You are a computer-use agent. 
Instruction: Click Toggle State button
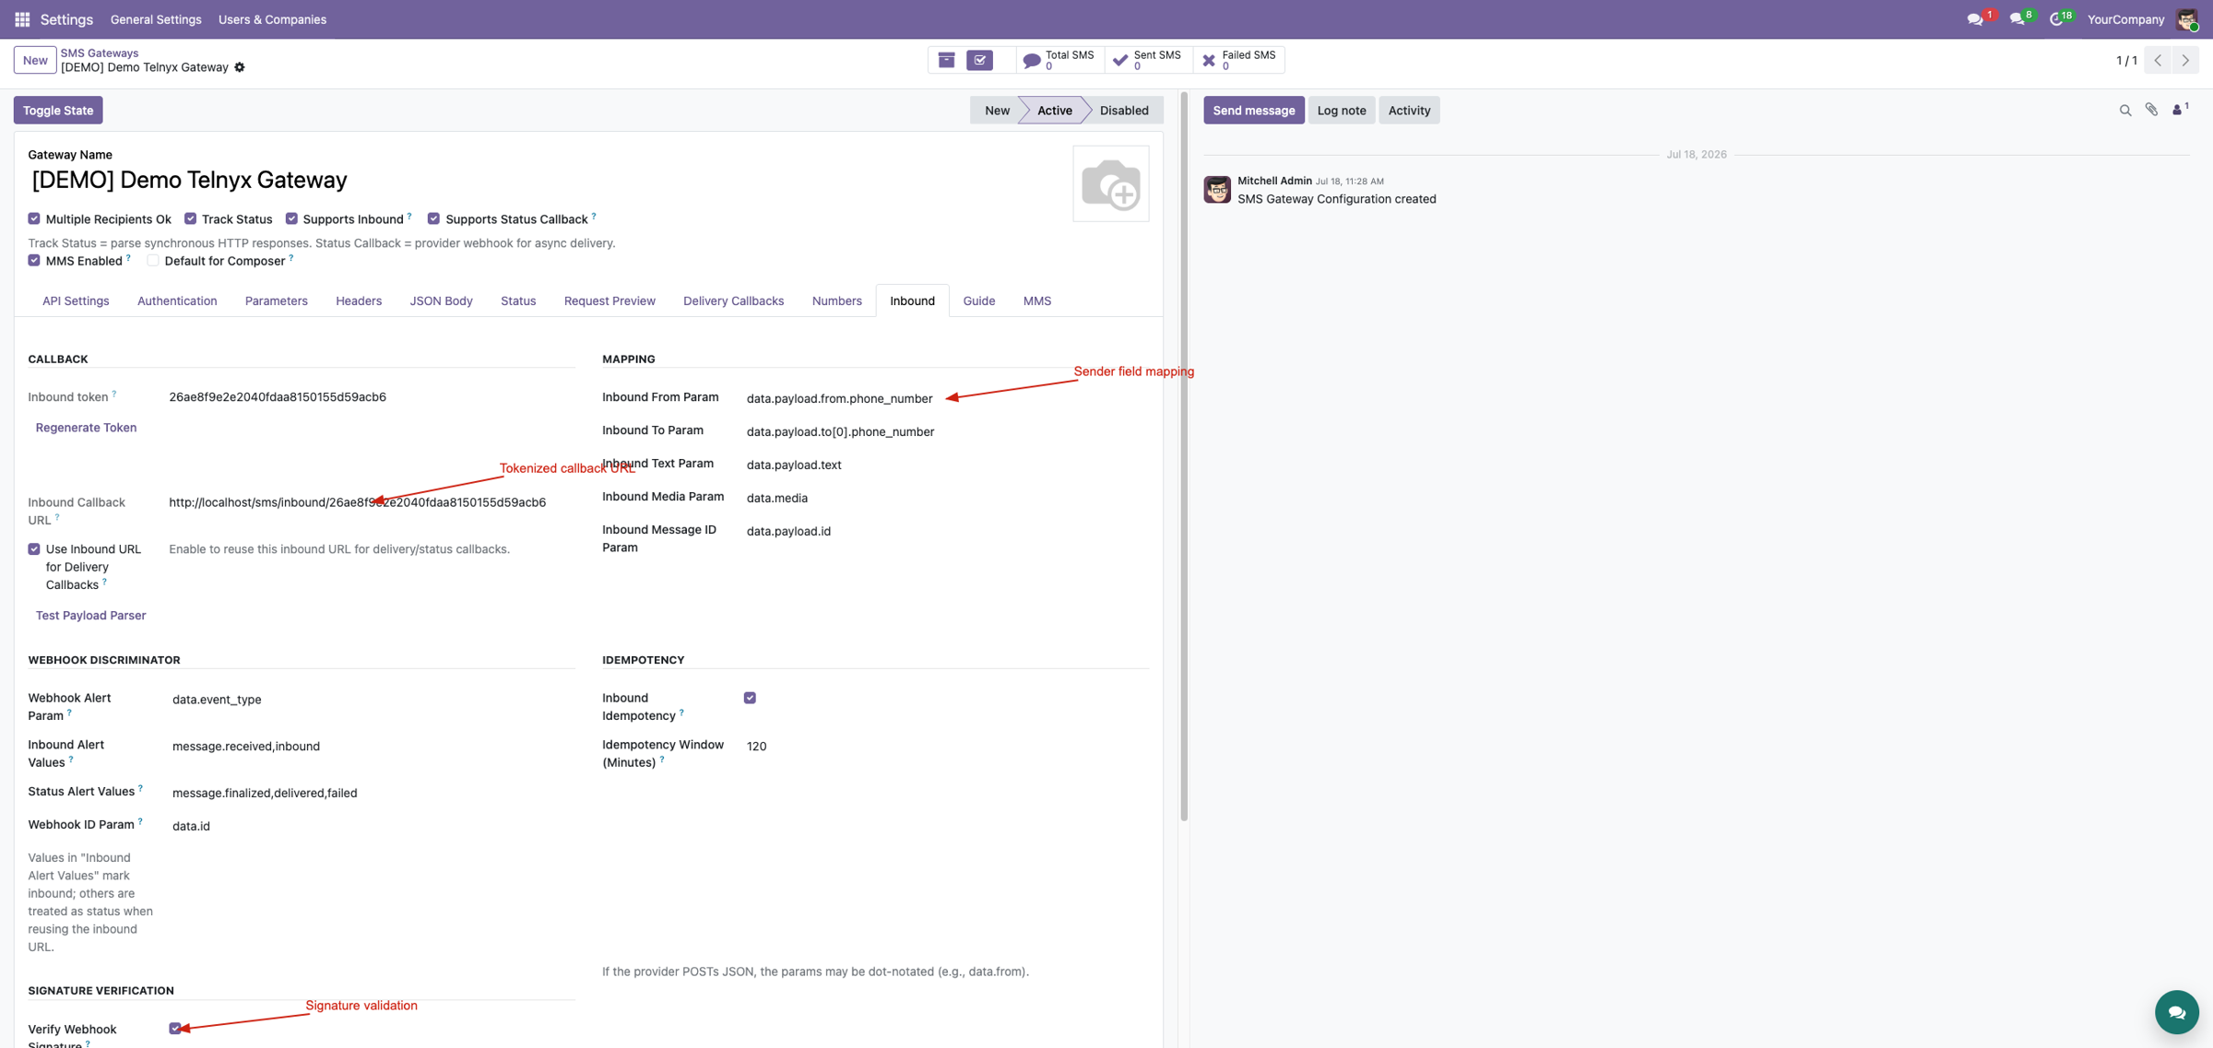(58, 111)
